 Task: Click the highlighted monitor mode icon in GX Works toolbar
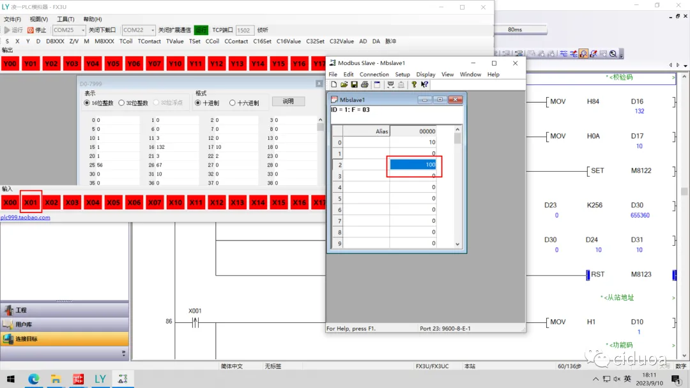[x=583, y=54]
